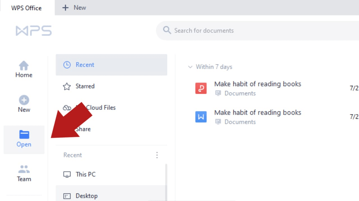The height and width of the screenshot is (201, 359).
Task: Select the Recent filter in left panel
Action: [x=85, y=65]
